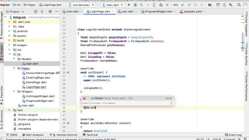249x140 pixels.
Task: Click the locate-file target icon in Project panel
Action: click(x=35, y=11)
